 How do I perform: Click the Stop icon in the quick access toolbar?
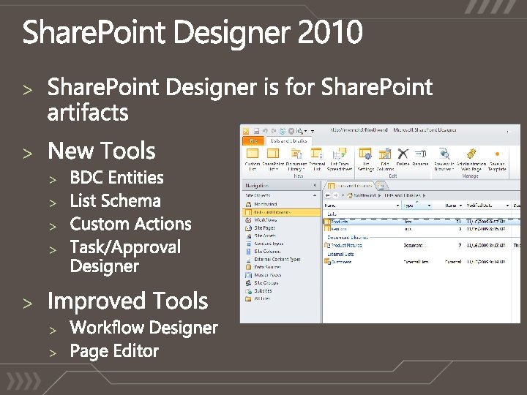(291, 131)
